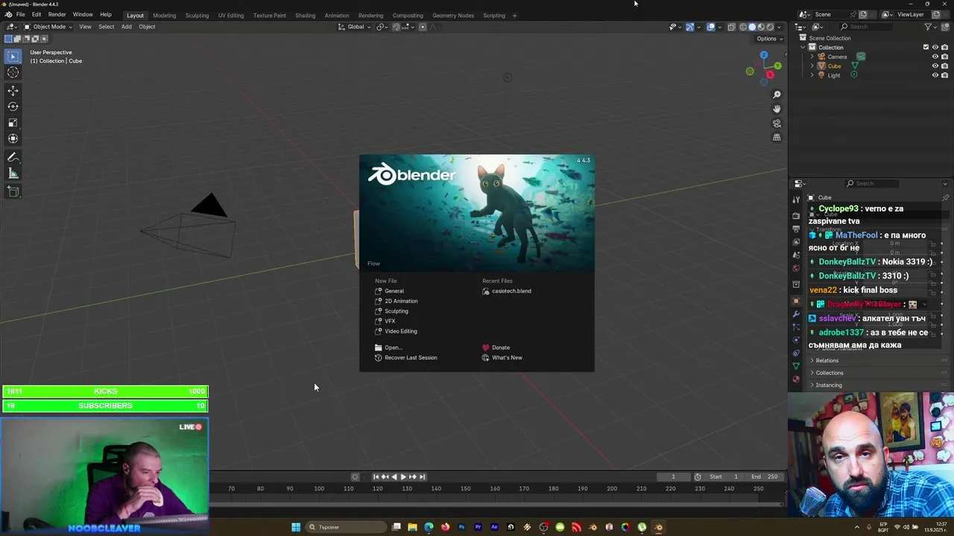The image size is (954, 536).
Task: Toggle X-Ray mode in viewport header
Action: (x=731, y=27)
